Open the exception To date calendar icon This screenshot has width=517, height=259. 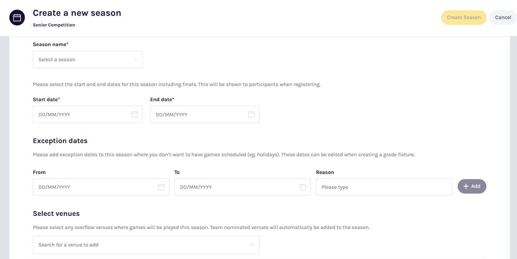click(303, 187)
